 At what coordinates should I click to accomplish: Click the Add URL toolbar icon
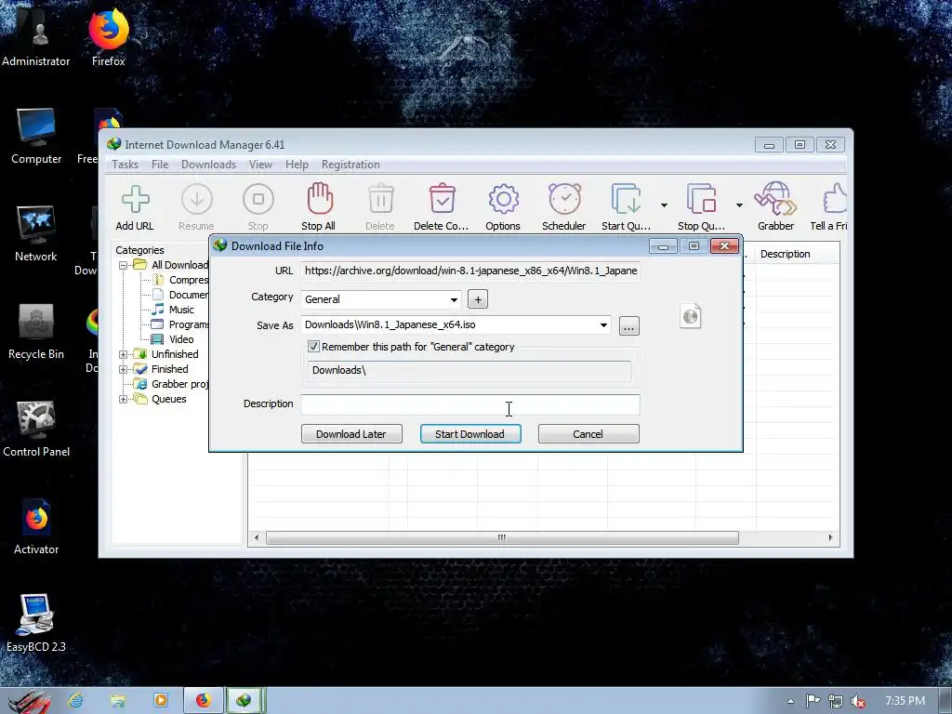pyautogui.click(x=135, y=199)
